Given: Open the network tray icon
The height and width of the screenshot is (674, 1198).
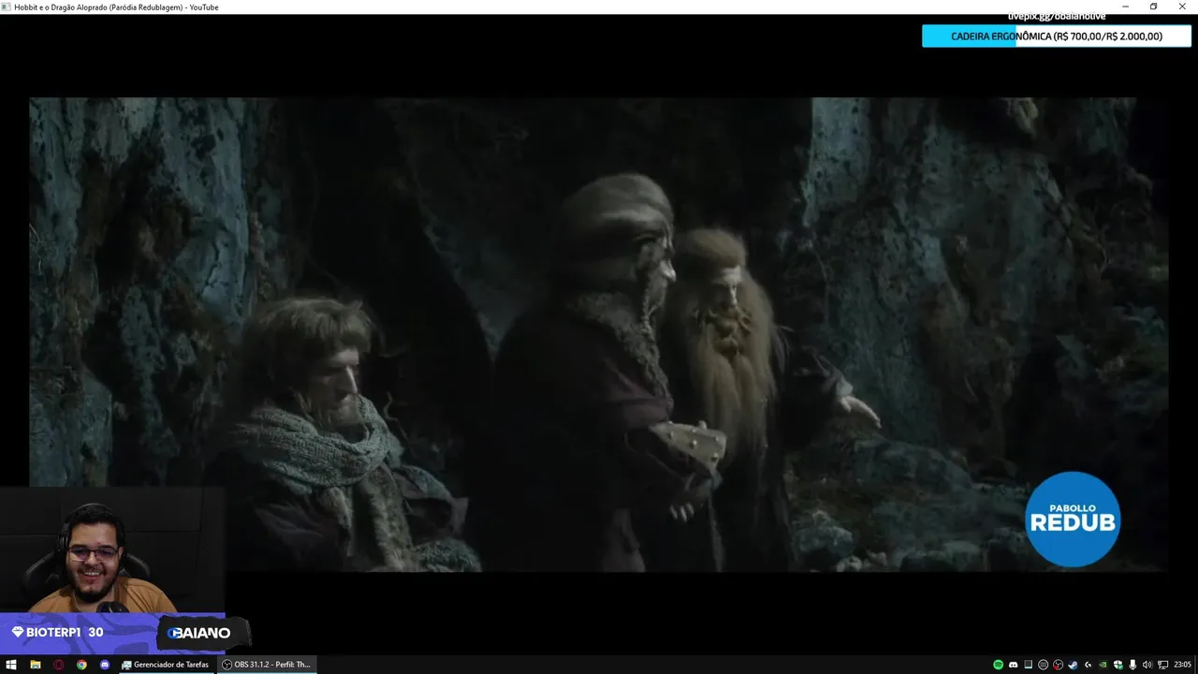Looking at the screenshot, I should tap(1162, 665).
